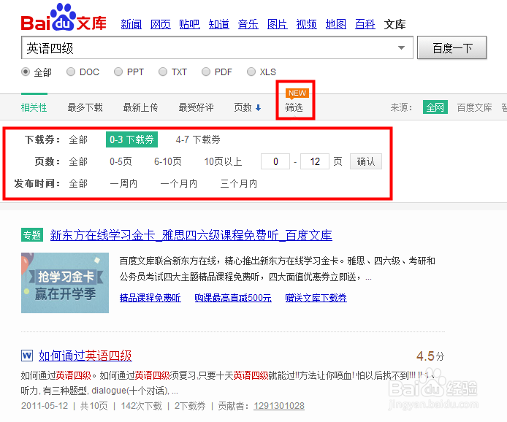Select the 全网 source filter
Viewport: 507px width, 422px height.
[x=435, y=107]
